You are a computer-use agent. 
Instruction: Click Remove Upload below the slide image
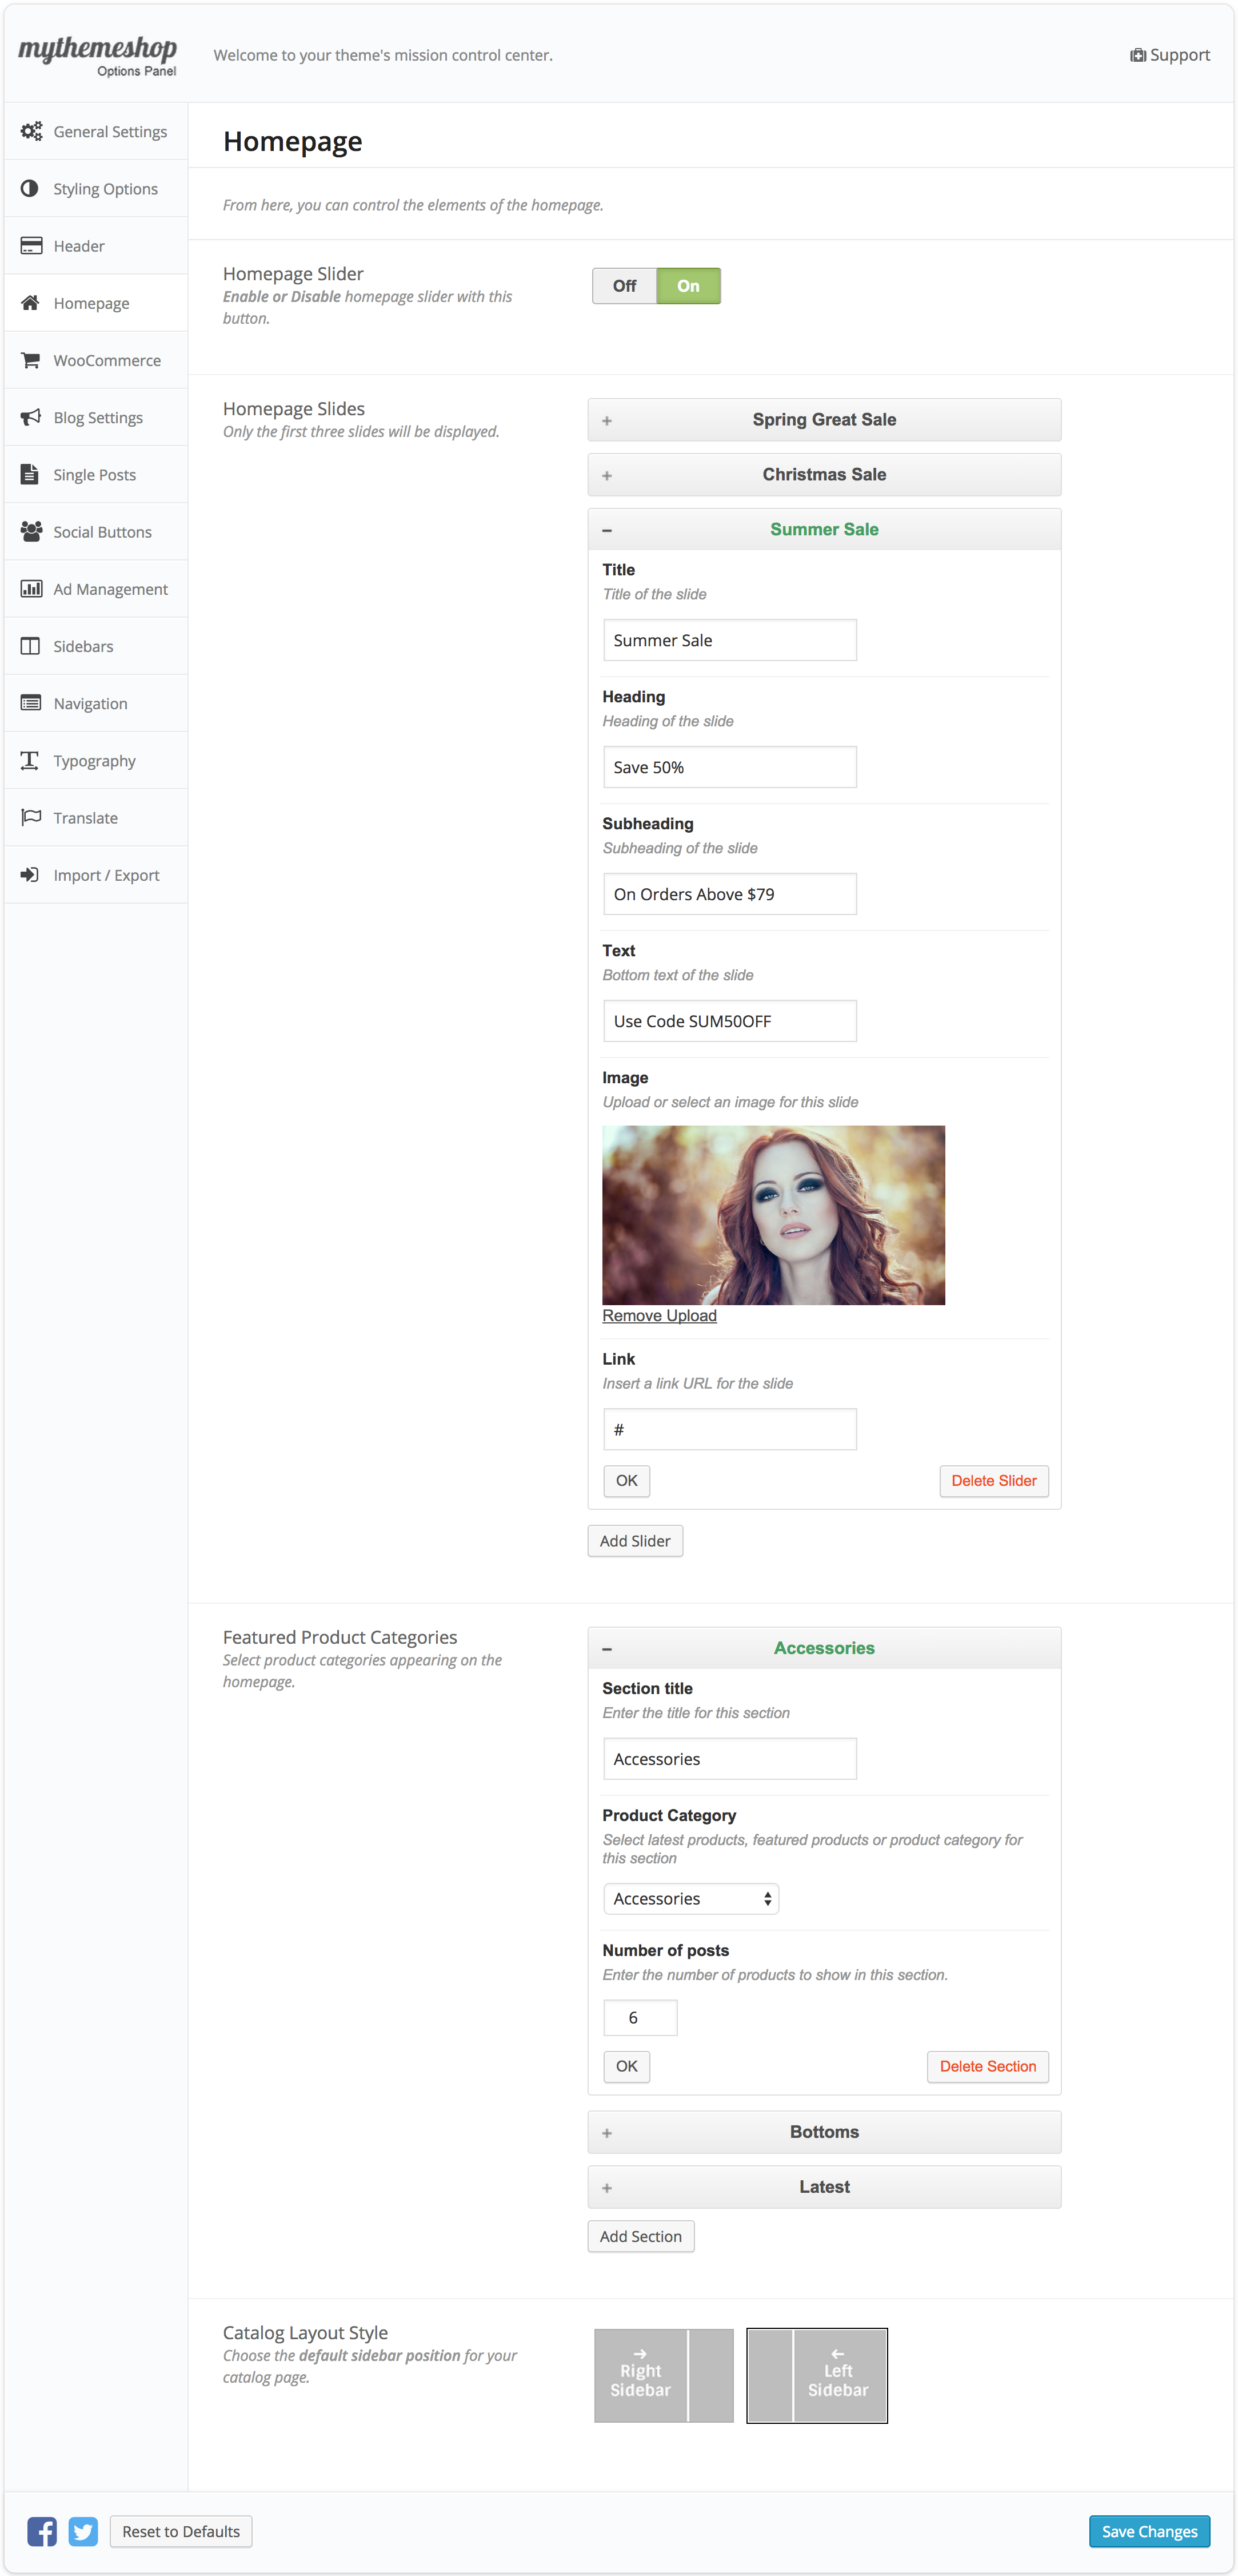[x=658, y=1315]
